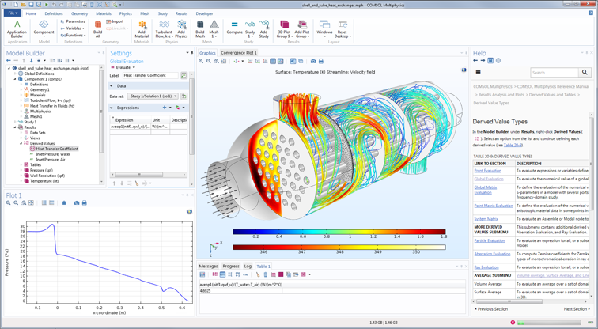Click the Help search input field
Viewport: 598px width, 329px height.
(x=554, y=73)
